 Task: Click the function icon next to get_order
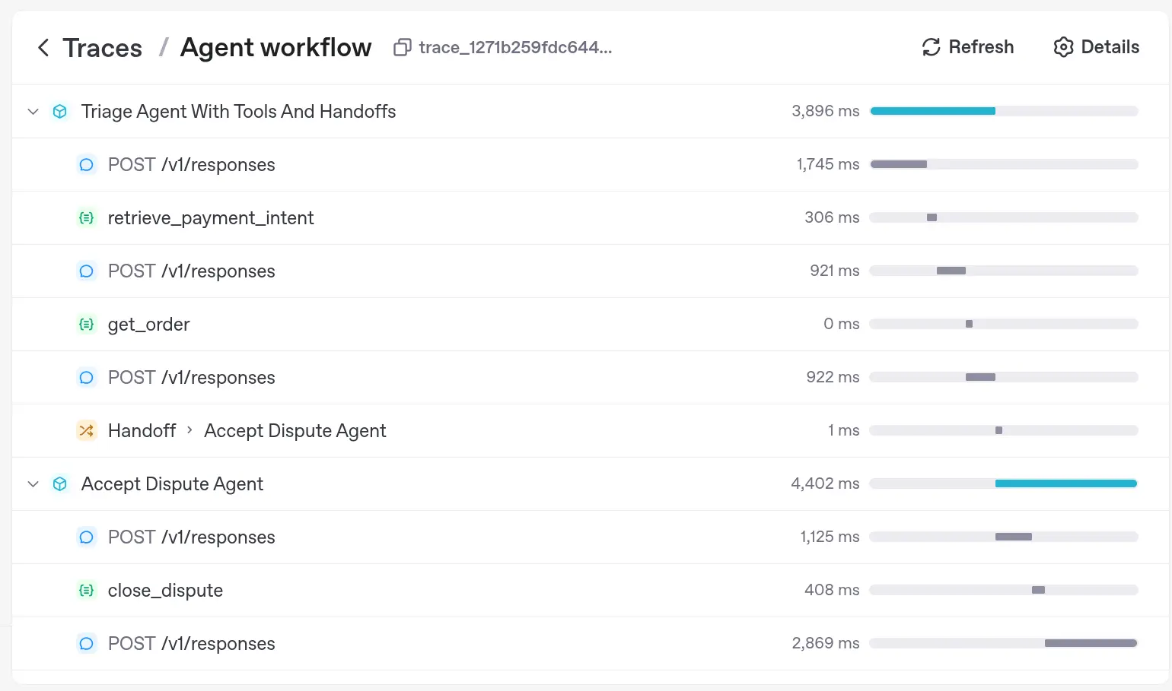point(86,324)
